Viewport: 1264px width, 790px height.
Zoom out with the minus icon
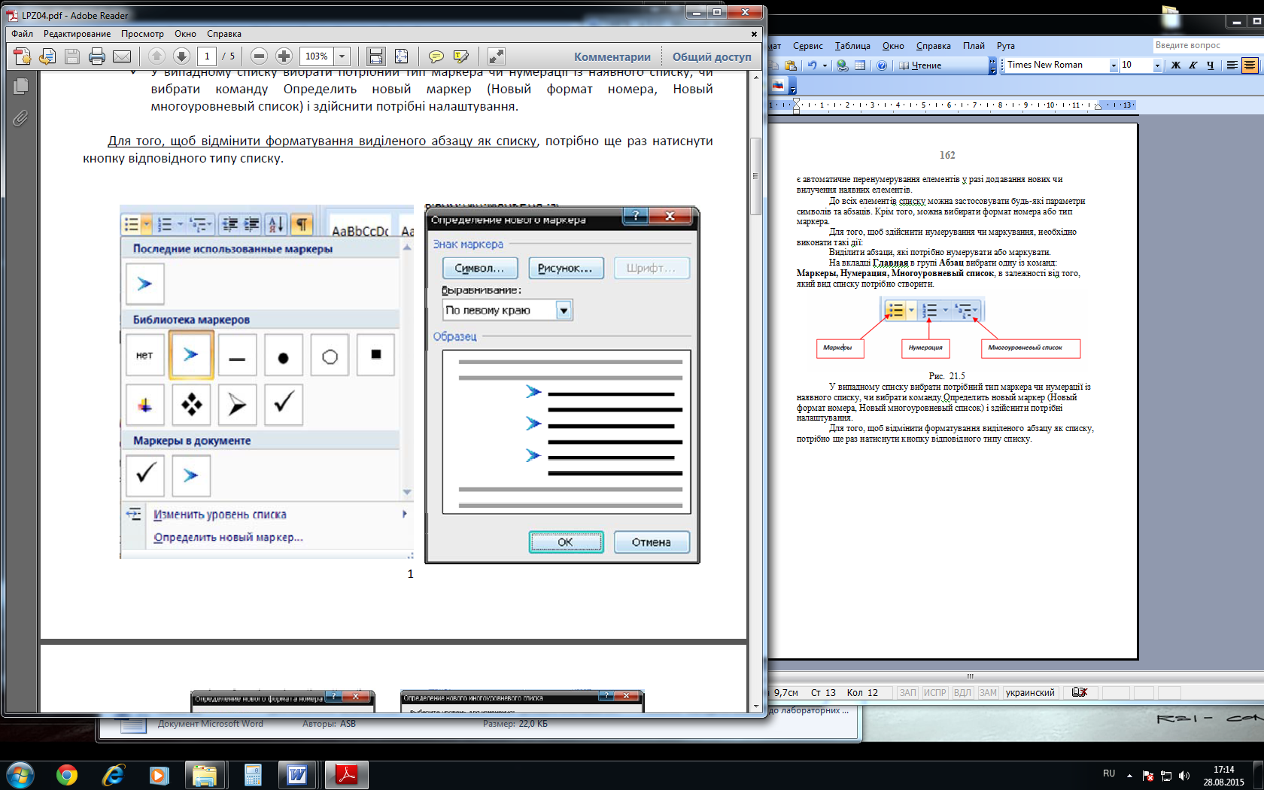[259, 56]
